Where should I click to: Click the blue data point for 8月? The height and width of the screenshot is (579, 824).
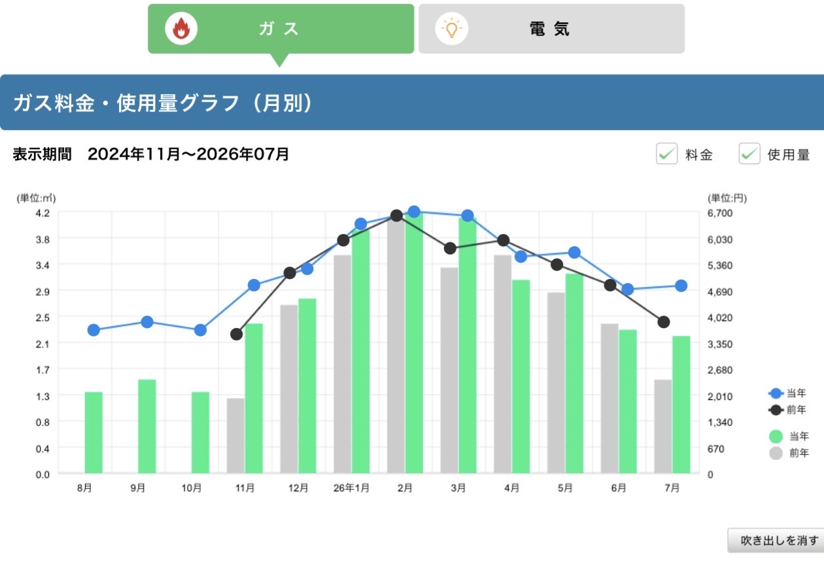94,330
